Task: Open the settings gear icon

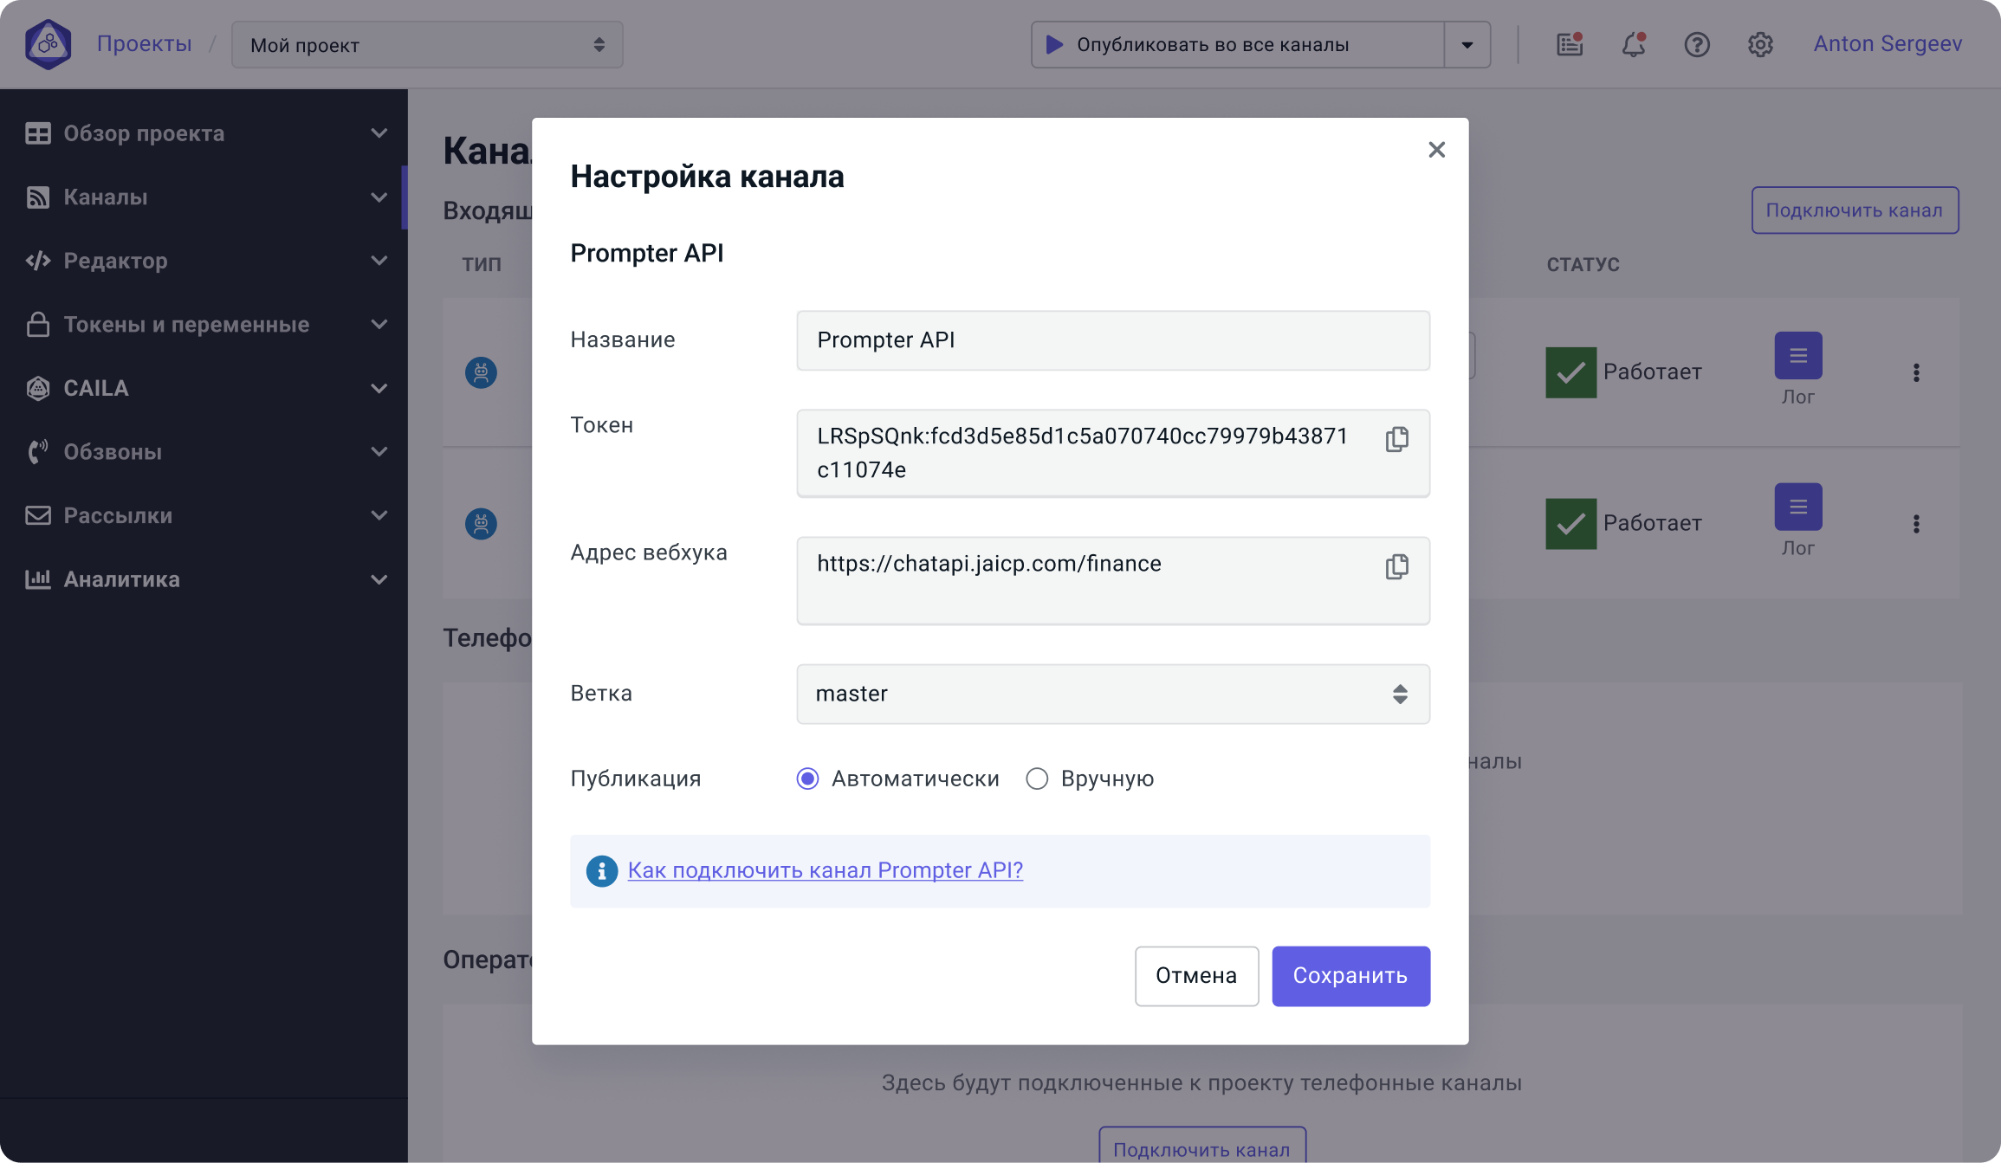Action: click(1760, 44)
